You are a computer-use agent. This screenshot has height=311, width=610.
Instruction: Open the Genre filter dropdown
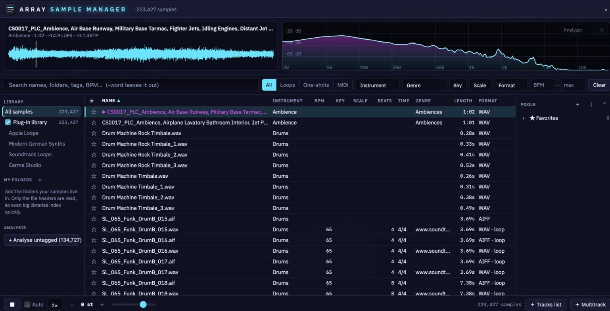[424, 85]
